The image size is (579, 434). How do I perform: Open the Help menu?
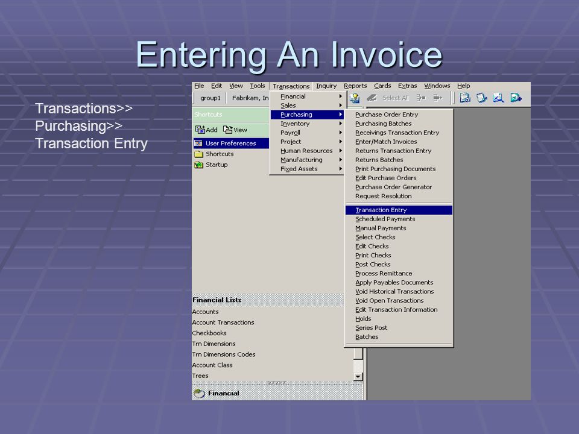coord(463,86)
